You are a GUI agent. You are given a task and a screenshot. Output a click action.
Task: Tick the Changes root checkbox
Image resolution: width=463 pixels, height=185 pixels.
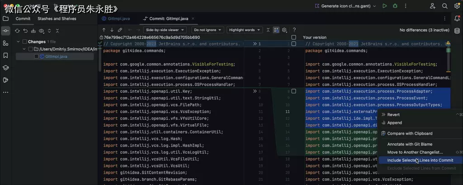(x=25, y=42)
